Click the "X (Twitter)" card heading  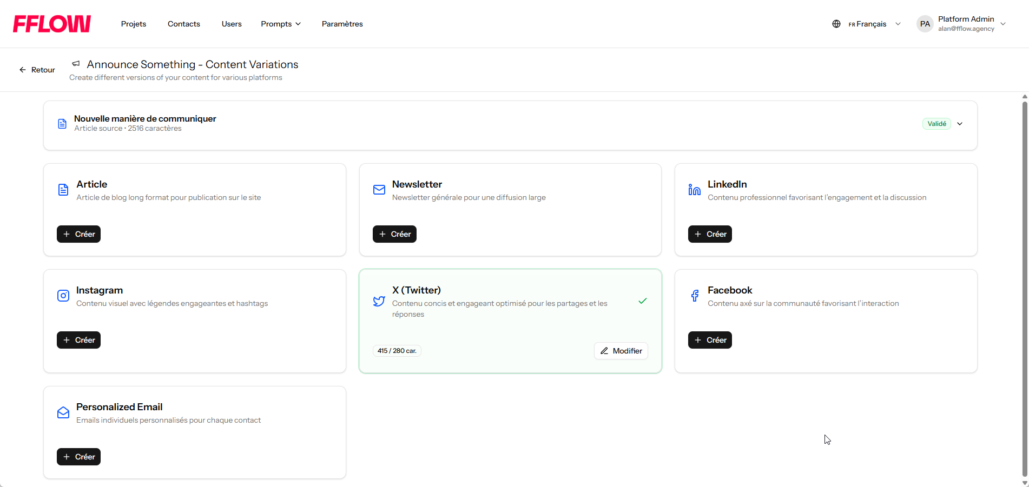coord(417,290)
